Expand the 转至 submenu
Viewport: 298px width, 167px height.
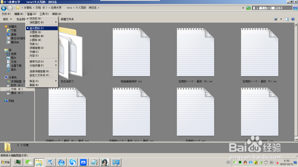pyautogui.click(x=42, y=81)
